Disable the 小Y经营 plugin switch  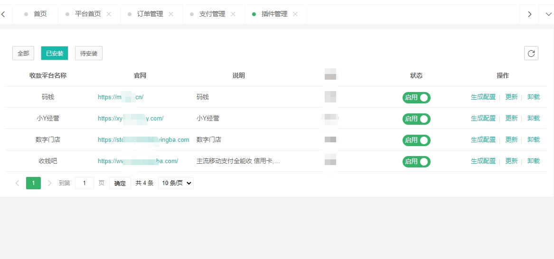coord(416,119)
